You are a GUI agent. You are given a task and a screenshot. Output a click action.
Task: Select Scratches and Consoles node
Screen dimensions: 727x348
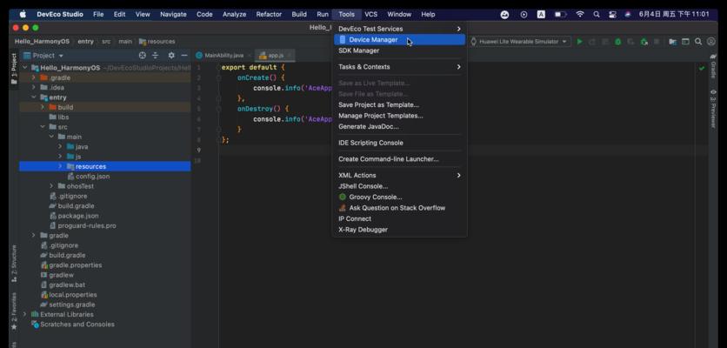point(73,325)
